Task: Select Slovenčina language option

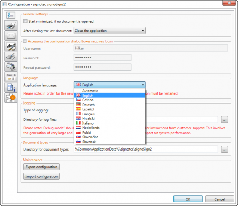Action: pos(109,137)
